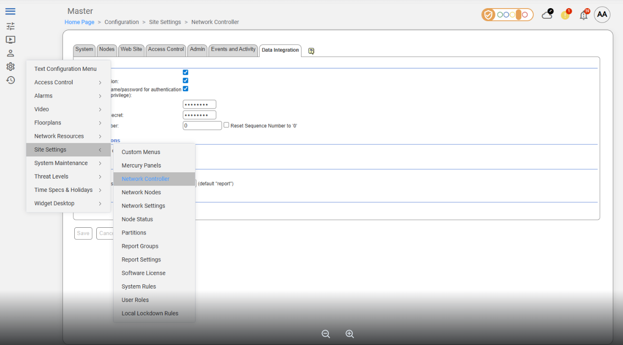Viewport: 623px width, 345px height.
Task: Click the person icon in sidebar
Action: pyautogui.click(x=10, y=53)
